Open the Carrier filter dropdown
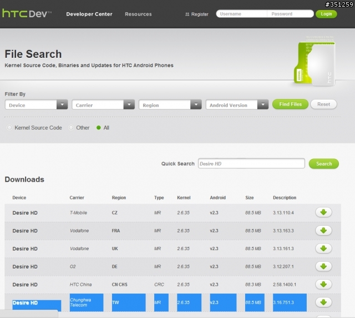Screen dimensions: 355x318 click(x=103, y=105)
